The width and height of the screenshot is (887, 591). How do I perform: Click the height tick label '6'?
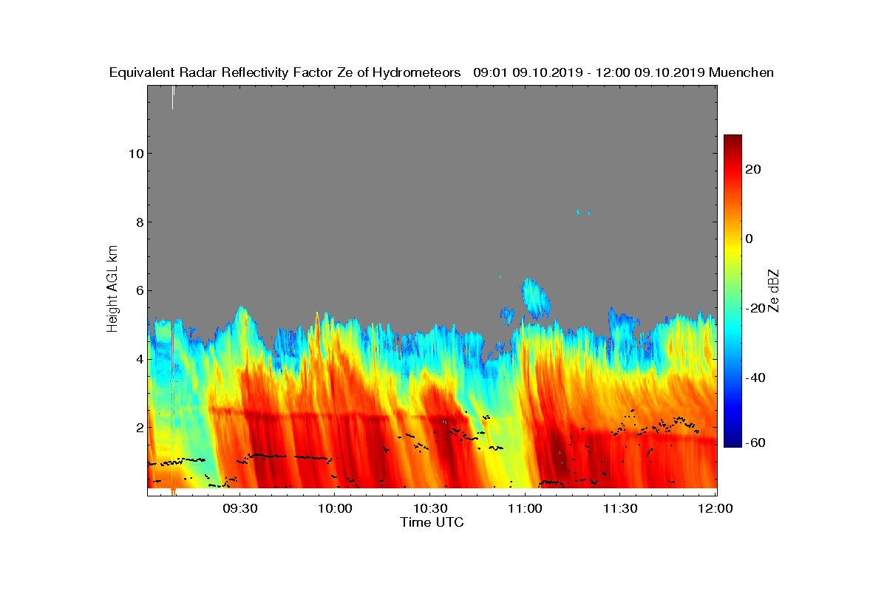click(x=138, y=290)
